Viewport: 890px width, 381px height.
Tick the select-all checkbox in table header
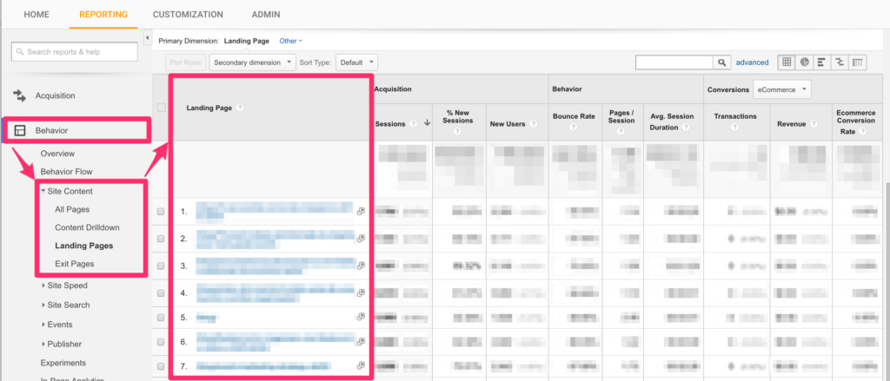161,108
